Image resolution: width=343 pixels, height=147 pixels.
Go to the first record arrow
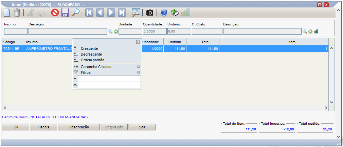pos(89,13)
